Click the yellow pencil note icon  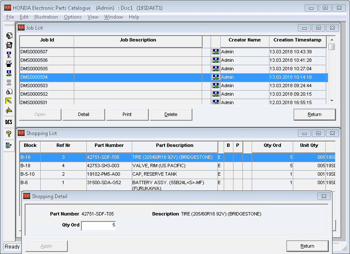point(9,101)
